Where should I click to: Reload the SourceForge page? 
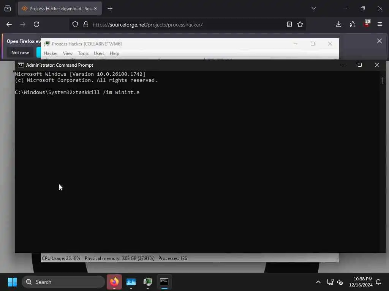point(36,24)
